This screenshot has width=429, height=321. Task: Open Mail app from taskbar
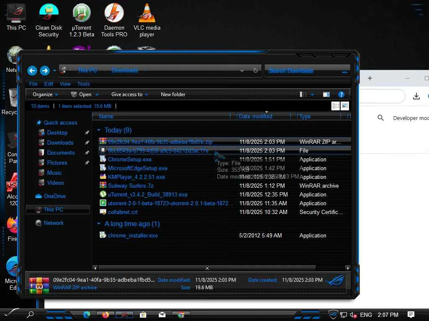[162, 315]
